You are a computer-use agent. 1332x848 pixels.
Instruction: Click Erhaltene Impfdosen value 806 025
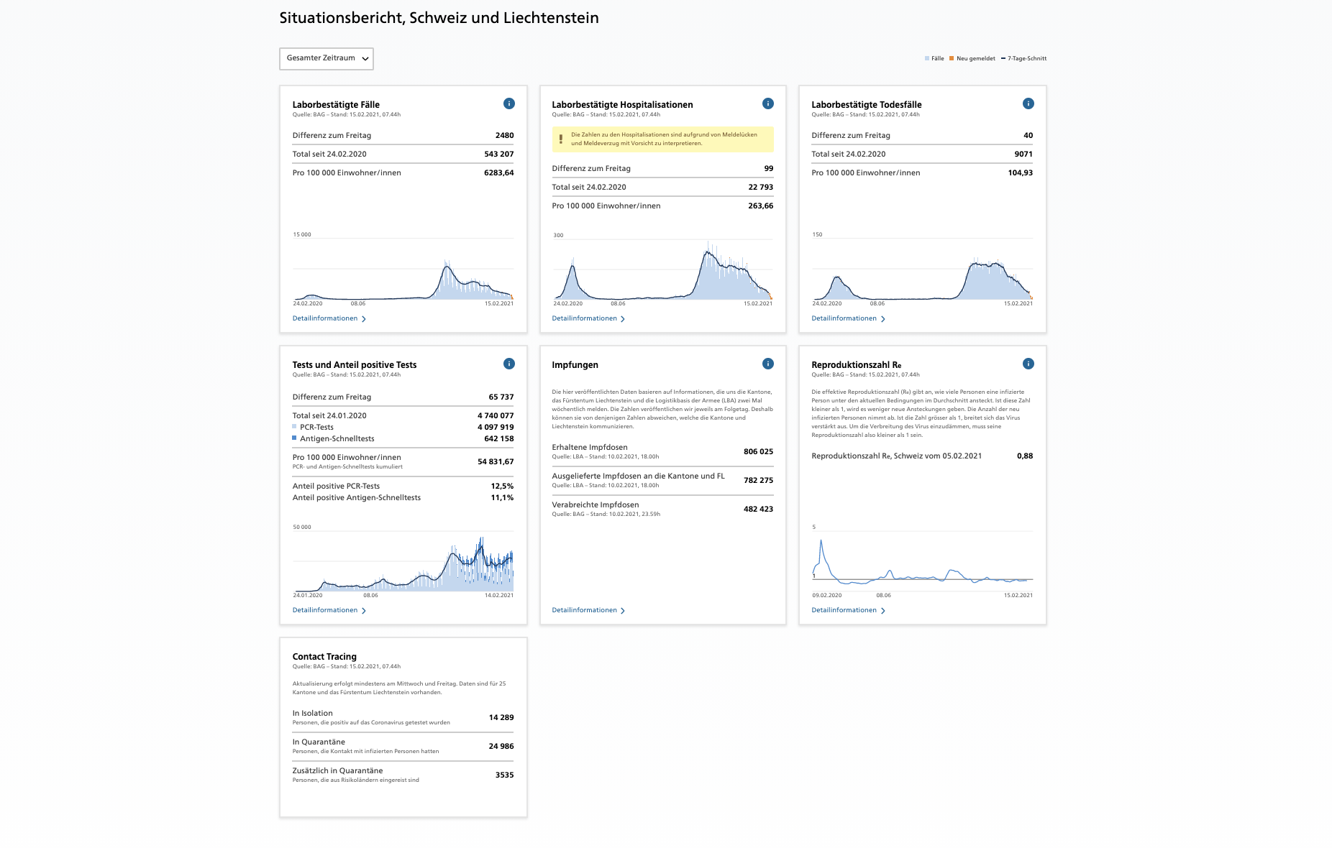tap(759, 451)
